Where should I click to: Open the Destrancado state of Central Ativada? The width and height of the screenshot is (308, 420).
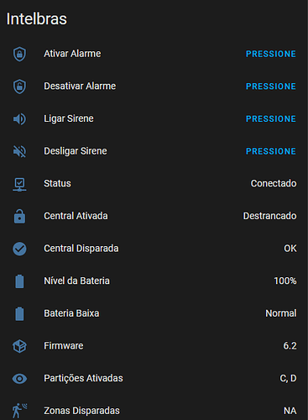[x=269, y=216]
